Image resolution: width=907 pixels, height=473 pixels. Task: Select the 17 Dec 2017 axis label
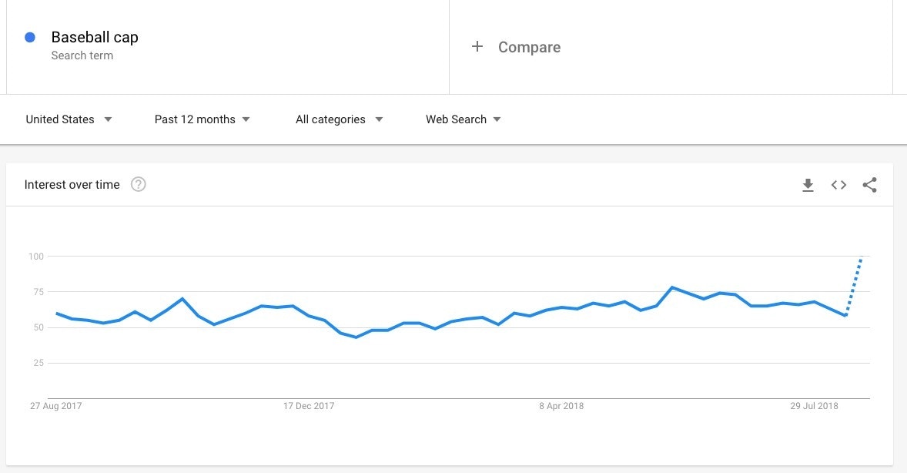tap(309, 406)
